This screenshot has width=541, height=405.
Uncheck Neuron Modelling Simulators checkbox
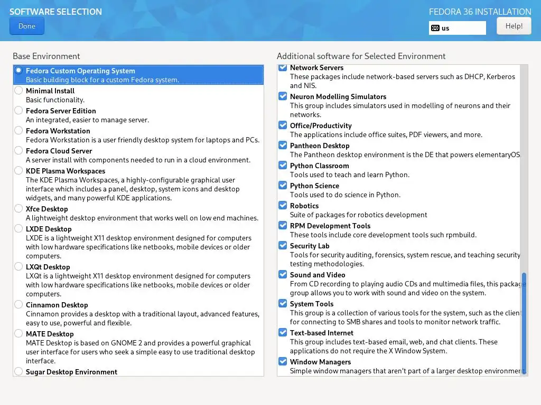(x=283, y=96)
